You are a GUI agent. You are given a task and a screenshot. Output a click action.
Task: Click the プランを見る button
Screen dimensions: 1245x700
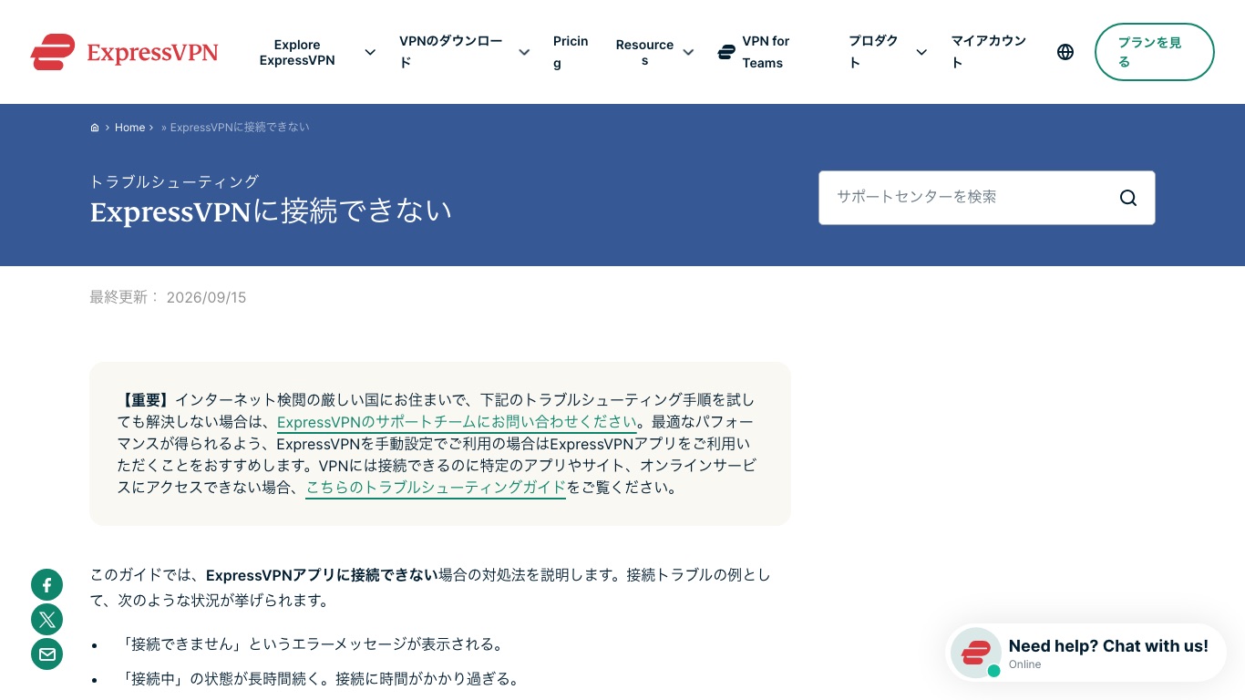(1154, 52)
